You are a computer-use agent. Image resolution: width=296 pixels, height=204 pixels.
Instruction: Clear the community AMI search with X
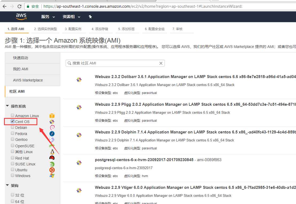tap(161, 63)
